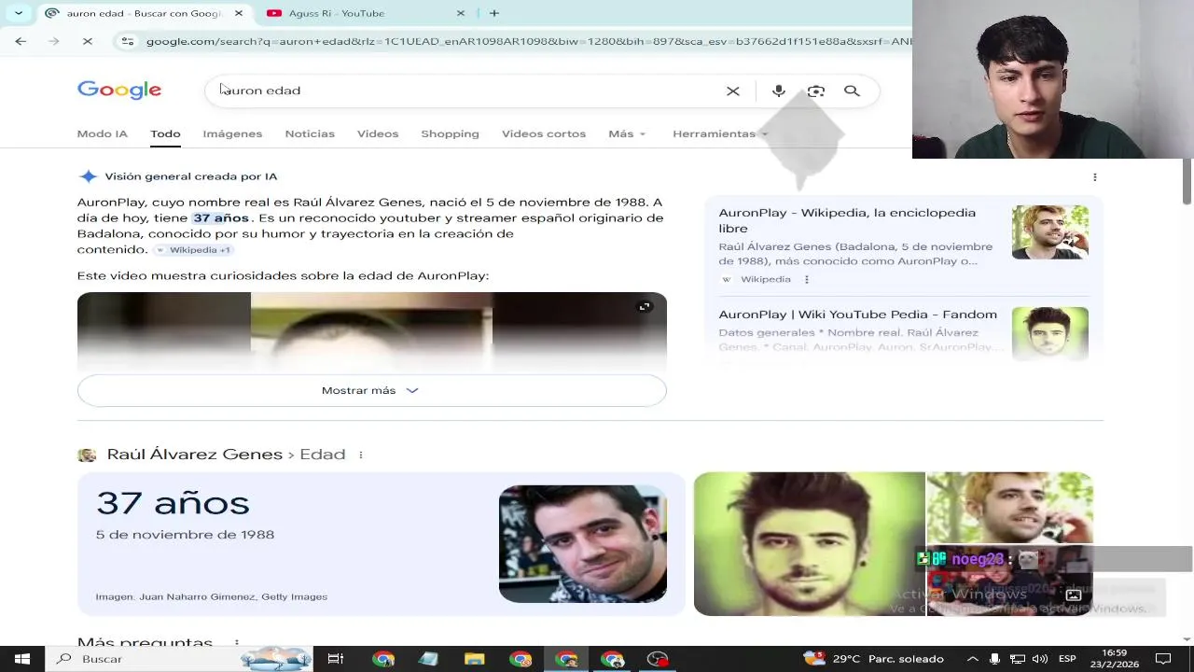Open the volume control in system tray
This screenshot has height=672, width=1194.
[1040, 659]
